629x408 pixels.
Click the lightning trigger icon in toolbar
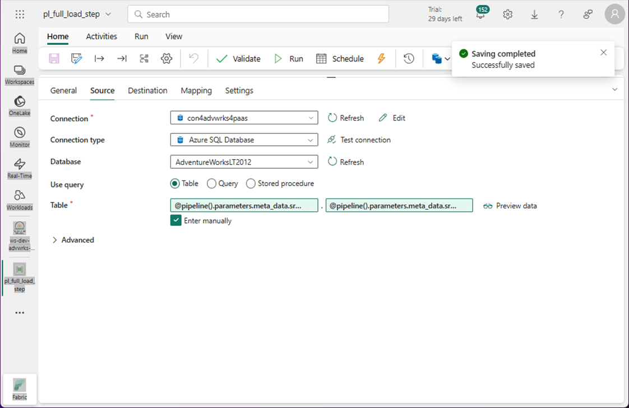[381, 59]
